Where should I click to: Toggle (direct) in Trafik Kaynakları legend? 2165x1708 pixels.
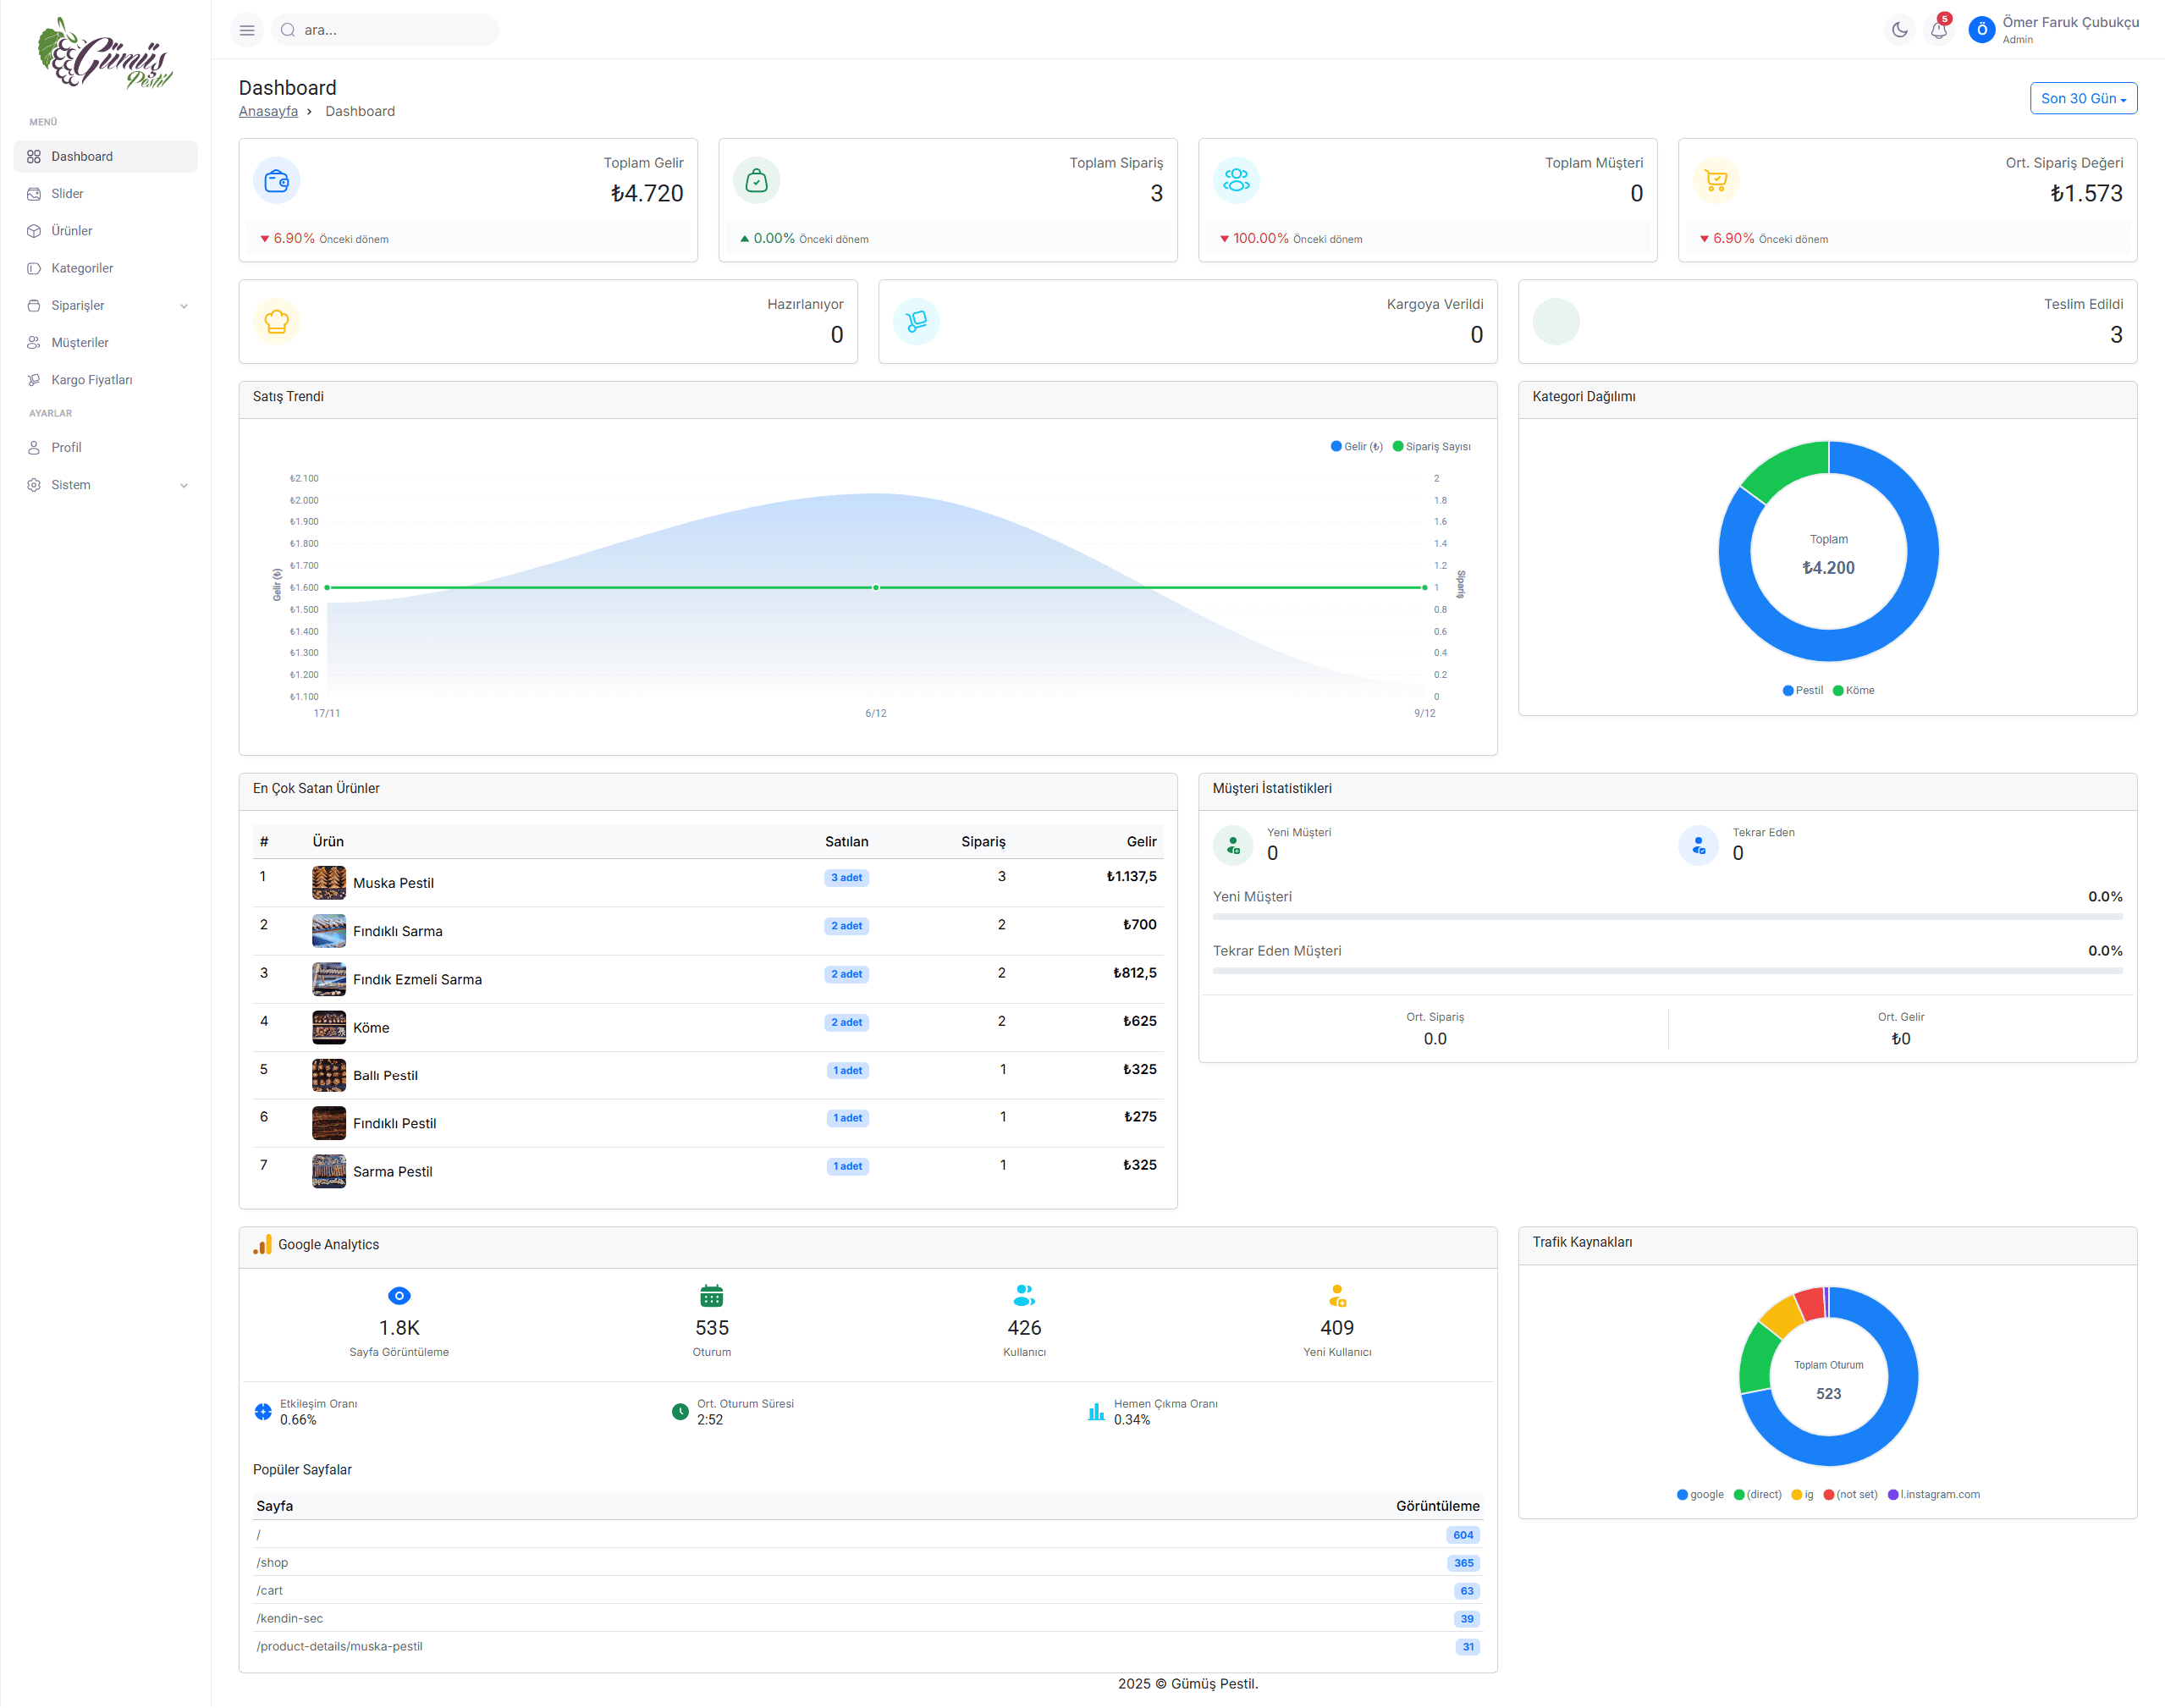coord(1758,1495)
